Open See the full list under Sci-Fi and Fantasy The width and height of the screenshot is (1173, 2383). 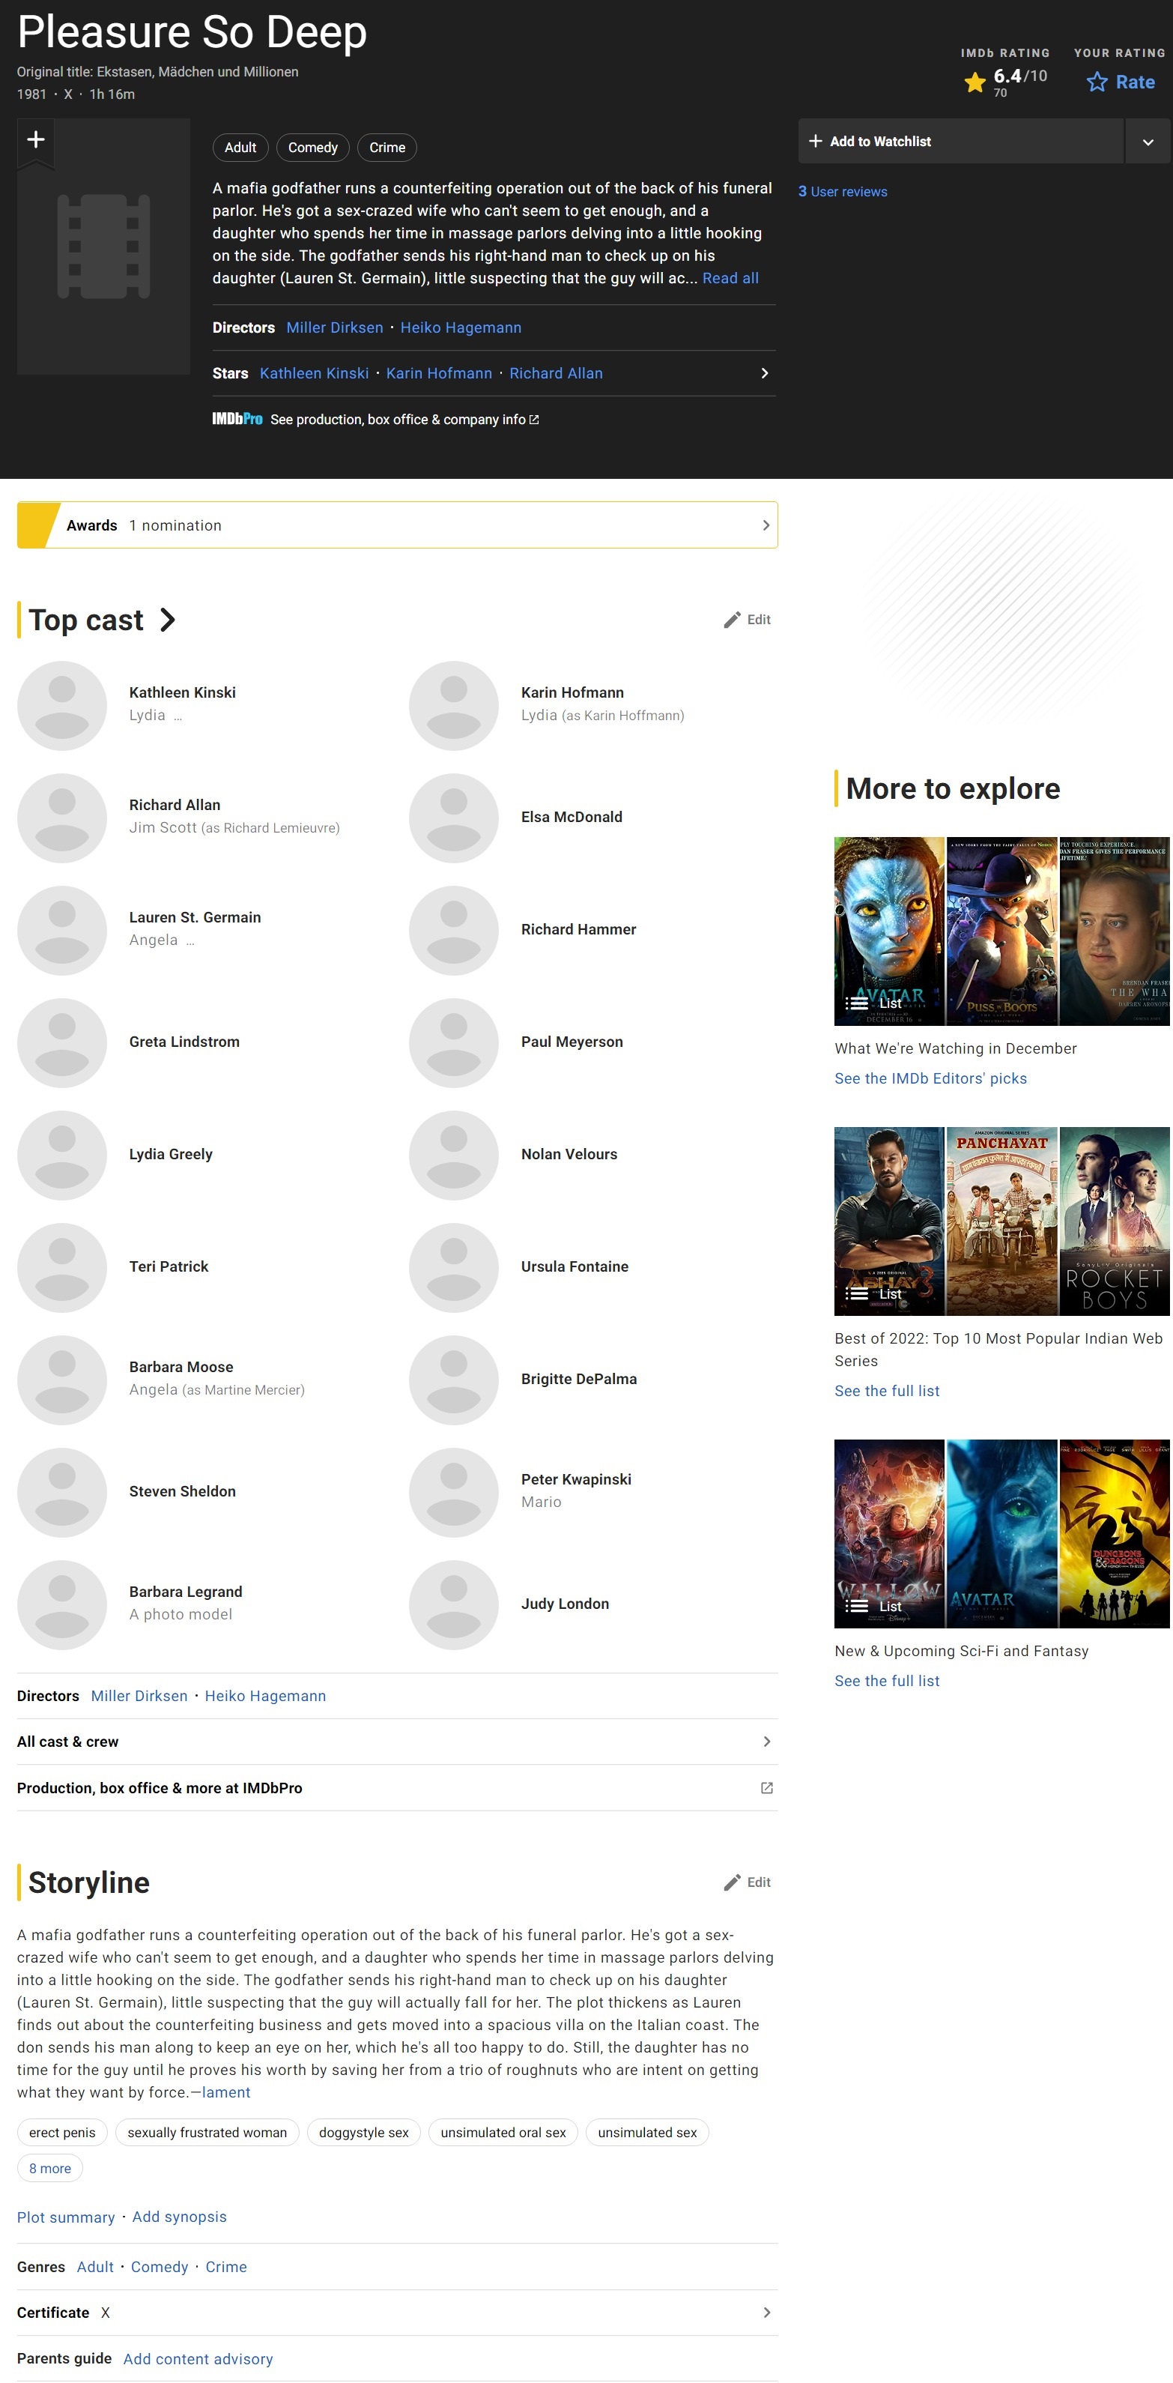[x=886, y=1681]
